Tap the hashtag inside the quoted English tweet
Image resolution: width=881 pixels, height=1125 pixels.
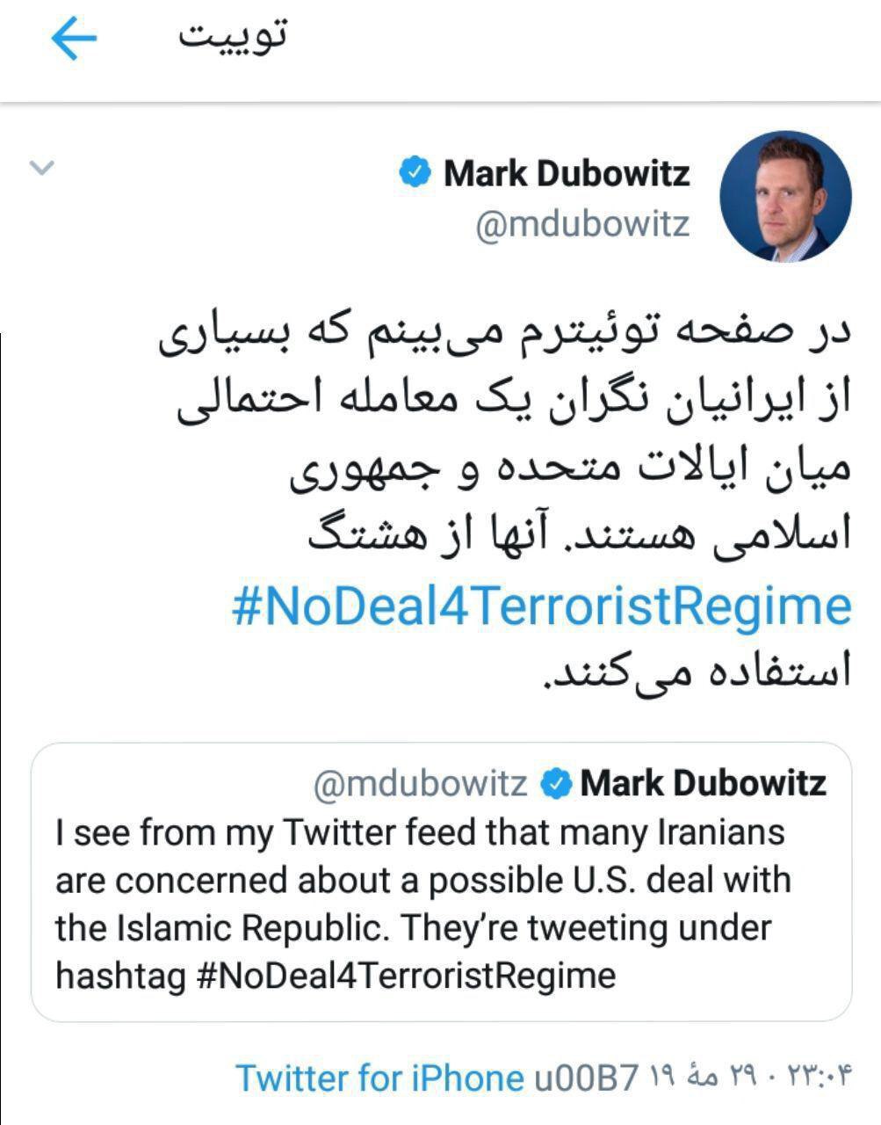click(x=408, y=976)
